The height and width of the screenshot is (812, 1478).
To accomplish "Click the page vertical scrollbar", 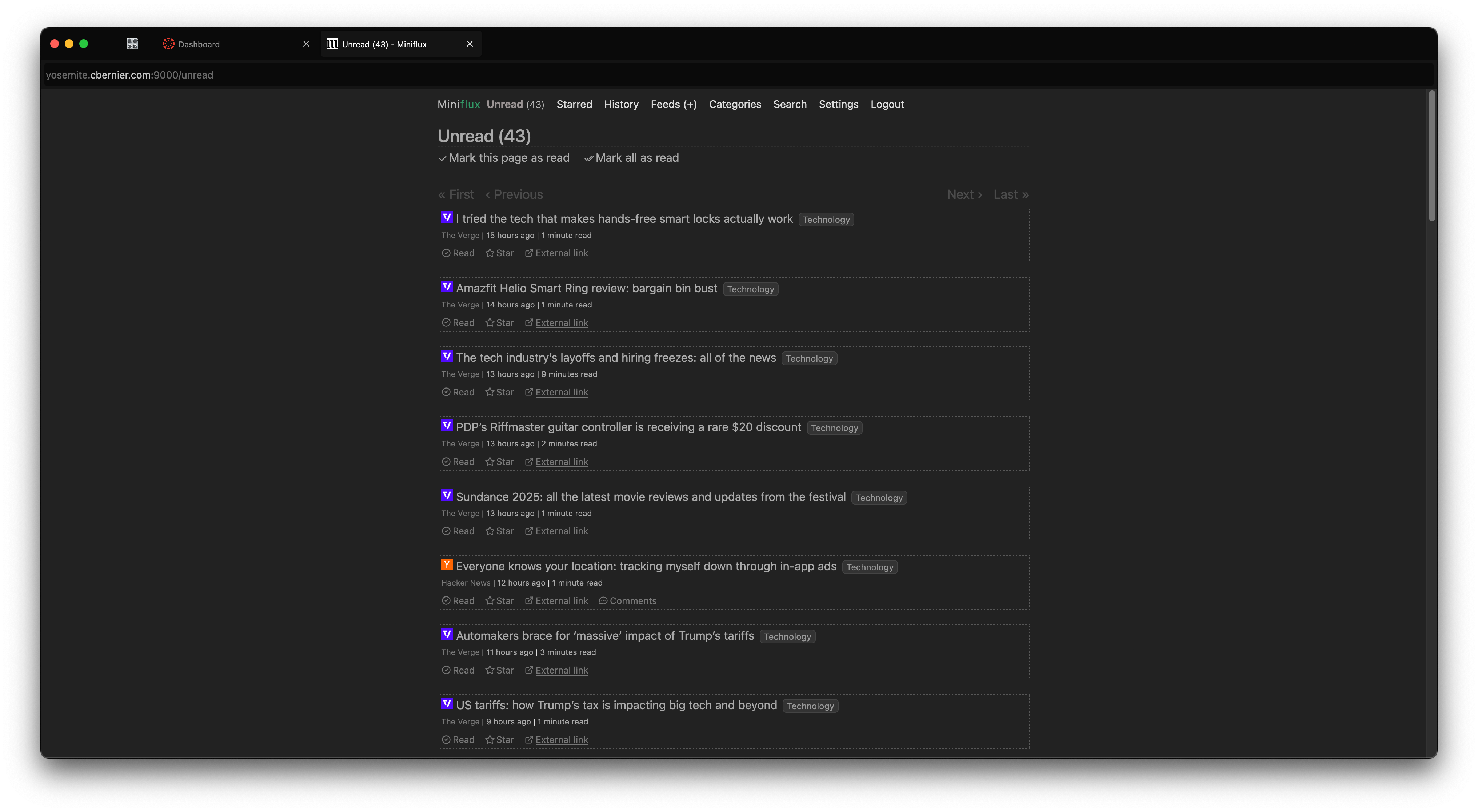I will 1432,155.
